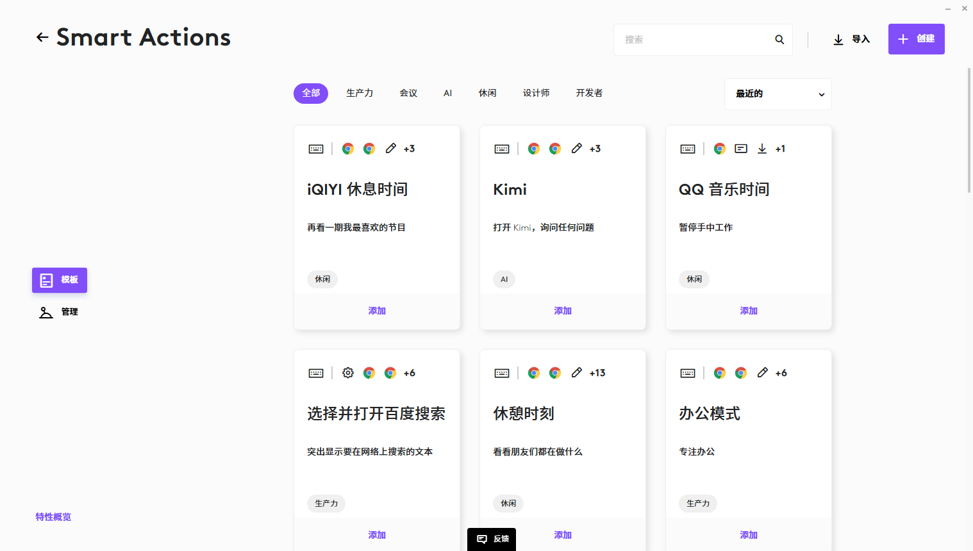Click the 反馈 feedback button
The image size is (973, 551).
pos(492,539)
